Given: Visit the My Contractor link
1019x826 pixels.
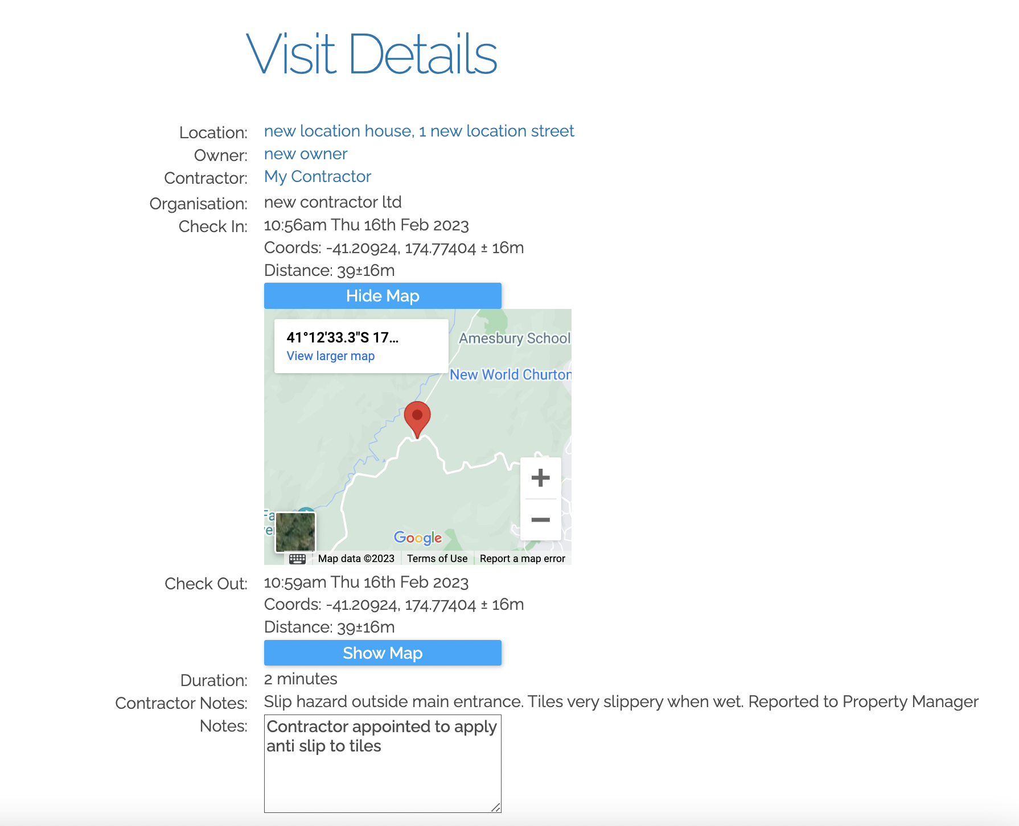Looking at the screenshot, I should (x=317, y=176).
